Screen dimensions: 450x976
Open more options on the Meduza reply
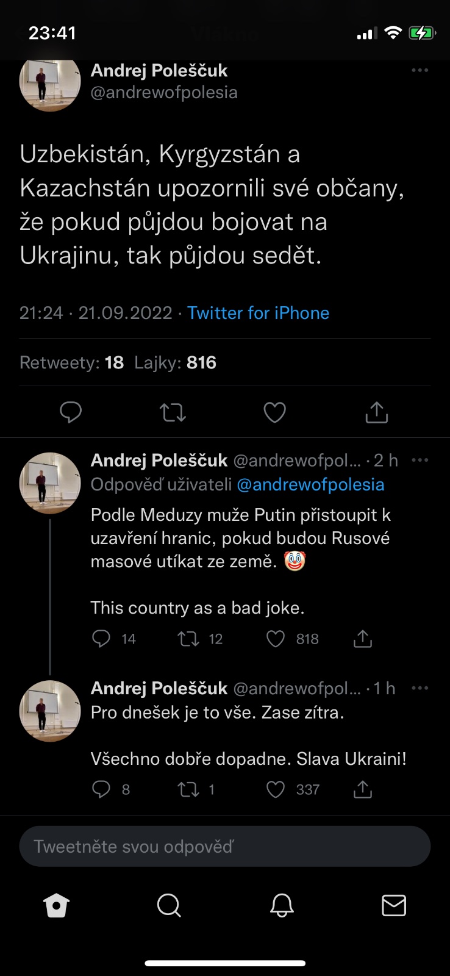[420, 460]
